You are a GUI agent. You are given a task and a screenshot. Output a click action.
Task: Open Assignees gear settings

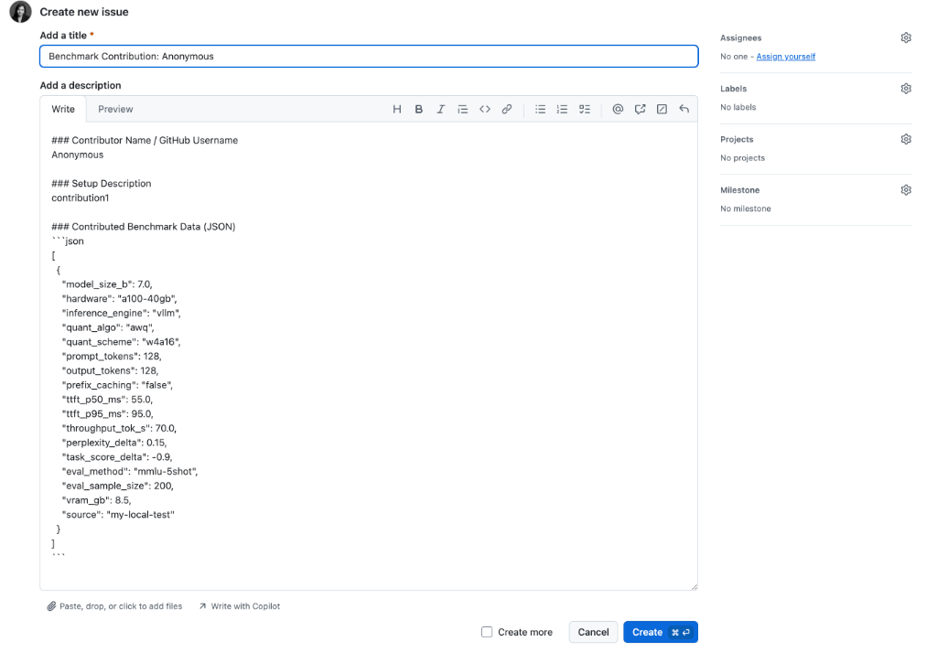[906, 37]
